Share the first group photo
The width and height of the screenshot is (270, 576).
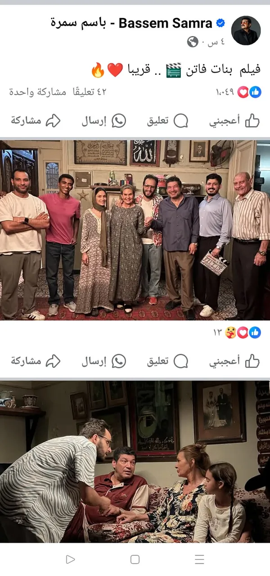[36, 361]
